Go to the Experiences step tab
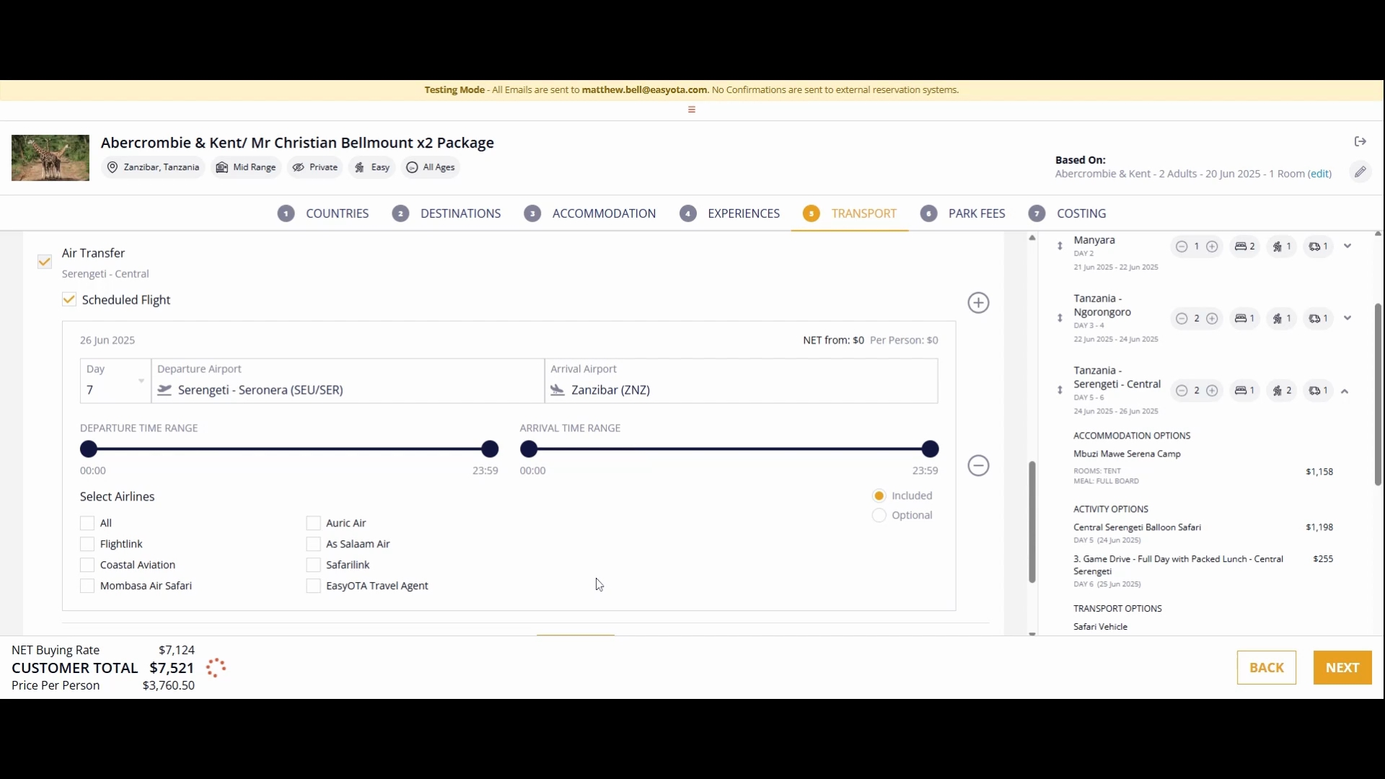The image size is (1385, 779). pyautogui.click(x=730, y=214)
